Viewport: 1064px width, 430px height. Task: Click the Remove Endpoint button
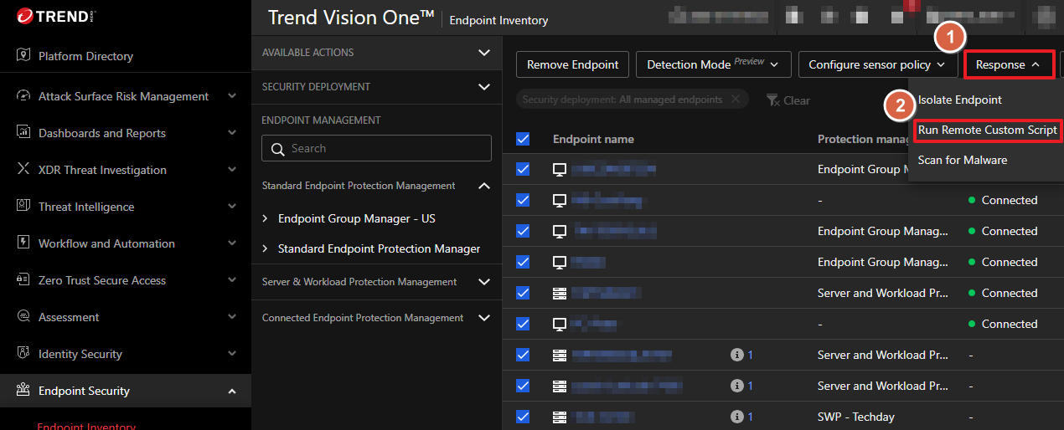pos(572,64)
